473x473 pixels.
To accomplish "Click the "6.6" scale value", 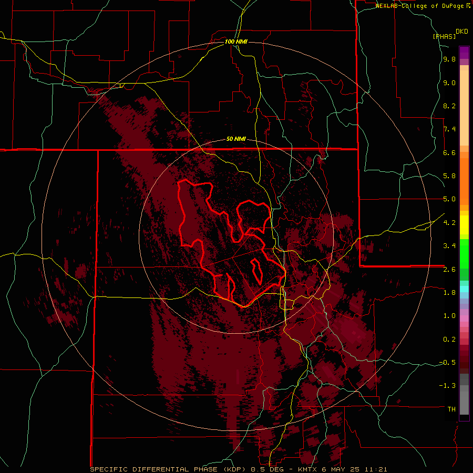I will (x=449, y=153).
